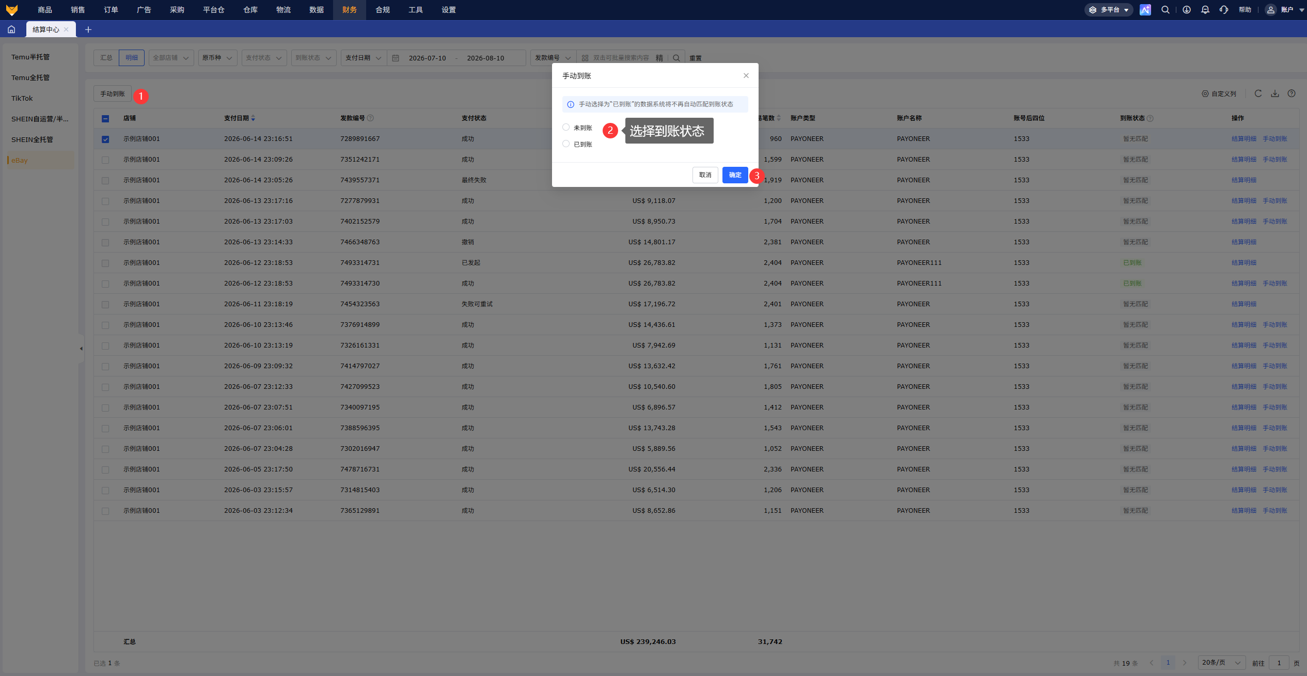Open the 物流 menu
This screenshot has width=1307, height=676.
[284, 10]
